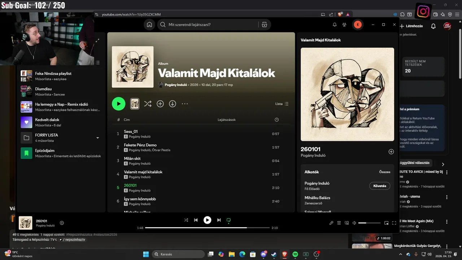Open Epizódjaim list
The width and height of the screenshot is (462, 260).
61,153
